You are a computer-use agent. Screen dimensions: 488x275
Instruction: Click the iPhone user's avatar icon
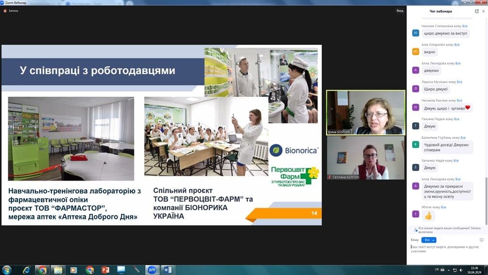[416, 214]
